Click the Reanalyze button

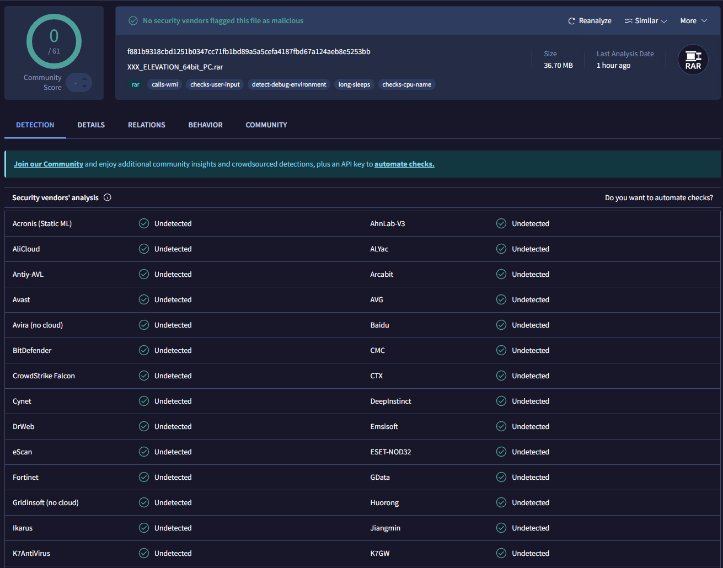coord(590,21)
